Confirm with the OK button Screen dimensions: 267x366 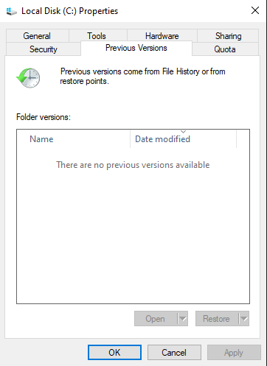click(x=114, y=353)
